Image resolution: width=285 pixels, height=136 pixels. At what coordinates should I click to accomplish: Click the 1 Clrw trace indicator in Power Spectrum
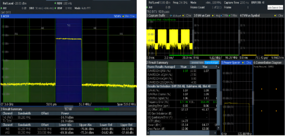click(247, 62)
